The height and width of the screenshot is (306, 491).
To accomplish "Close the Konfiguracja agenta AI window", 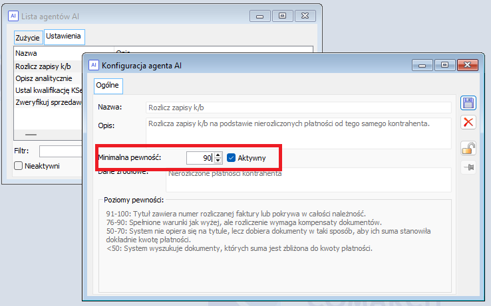I will pyautogui.click(x=468, y=65).
